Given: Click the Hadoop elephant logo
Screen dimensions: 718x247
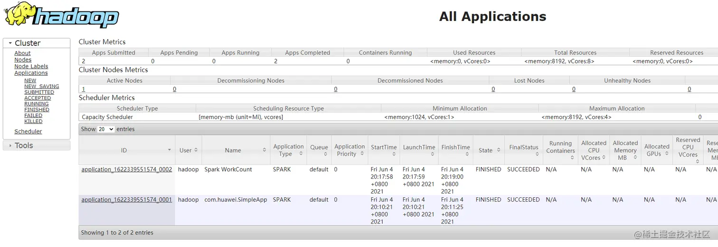Looking at the screenshot, I should (x=61, y=15).
